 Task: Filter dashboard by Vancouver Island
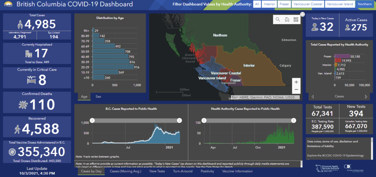coord(340,4)
